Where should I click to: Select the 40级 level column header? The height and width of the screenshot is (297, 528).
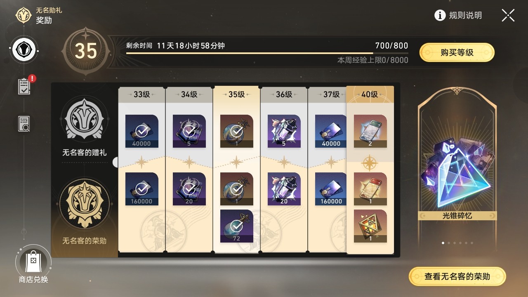[370, 94]
